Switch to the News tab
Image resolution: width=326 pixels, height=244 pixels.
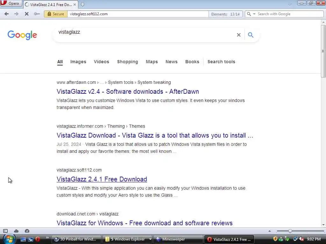(x=172, y=62)
